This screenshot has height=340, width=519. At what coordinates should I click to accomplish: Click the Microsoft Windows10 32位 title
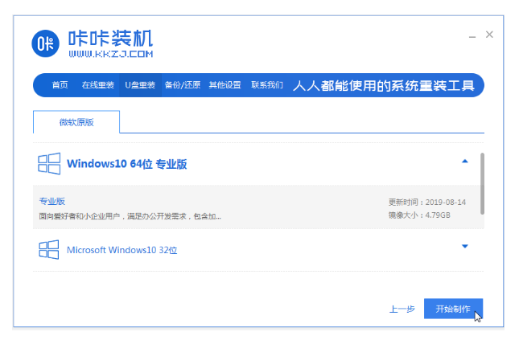(x=122, y=250)
